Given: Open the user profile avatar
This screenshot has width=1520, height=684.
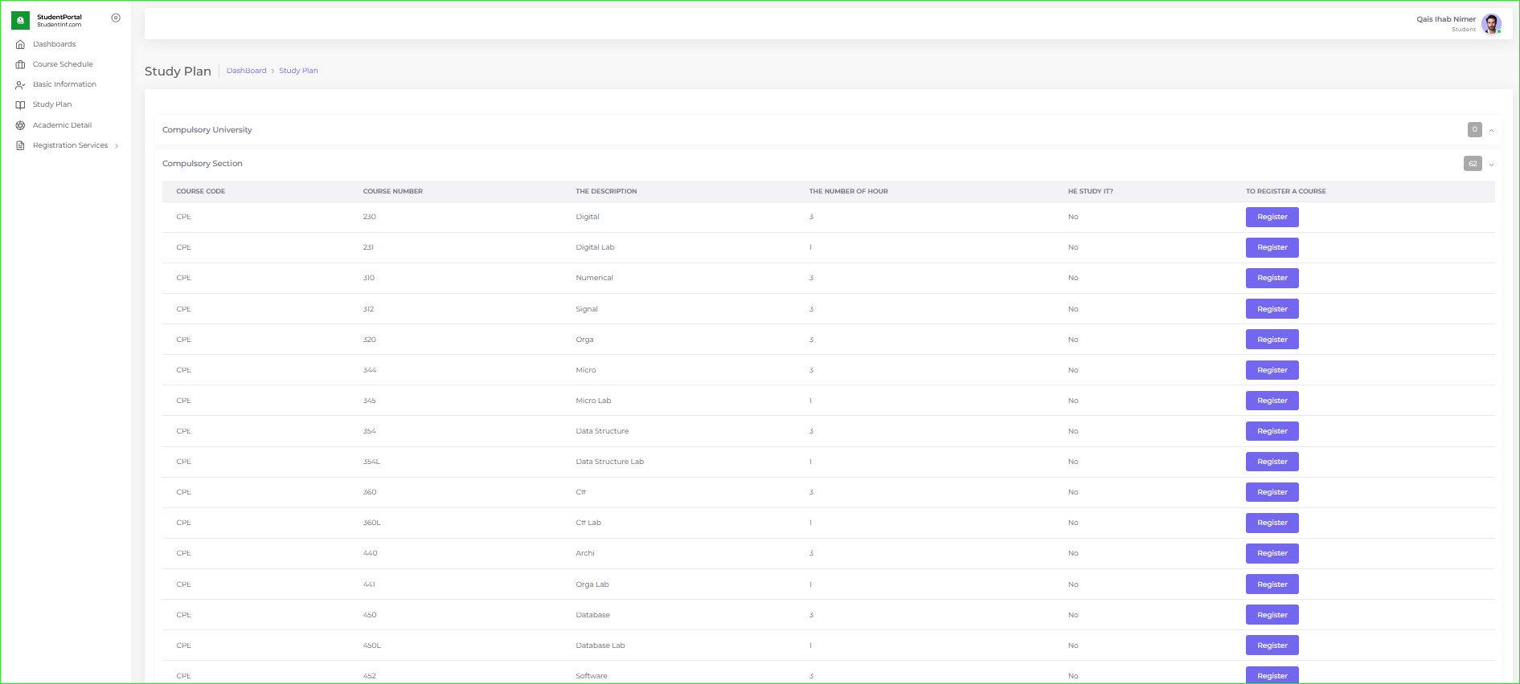Looking at the screenshot, I should pos(1491,23).
